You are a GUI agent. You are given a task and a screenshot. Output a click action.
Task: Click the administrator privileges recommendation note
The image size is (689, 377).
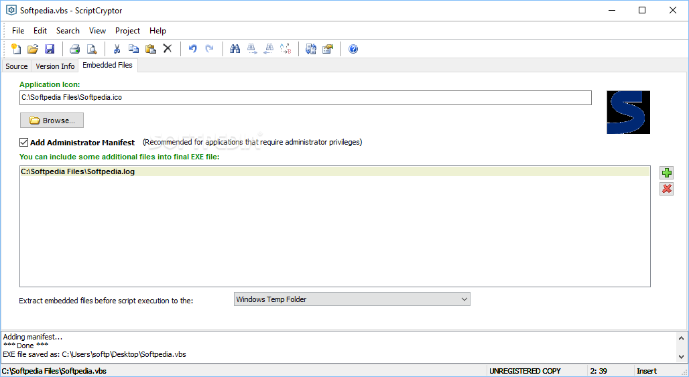coord(252,142)
